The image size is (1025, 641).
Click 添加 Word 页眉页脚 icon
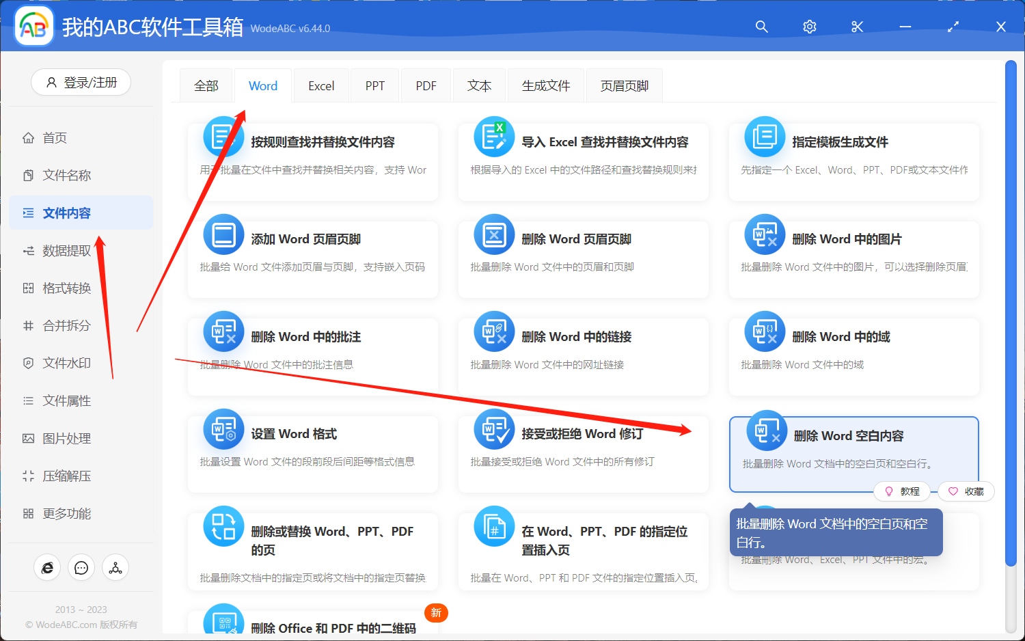coord(223,234)
